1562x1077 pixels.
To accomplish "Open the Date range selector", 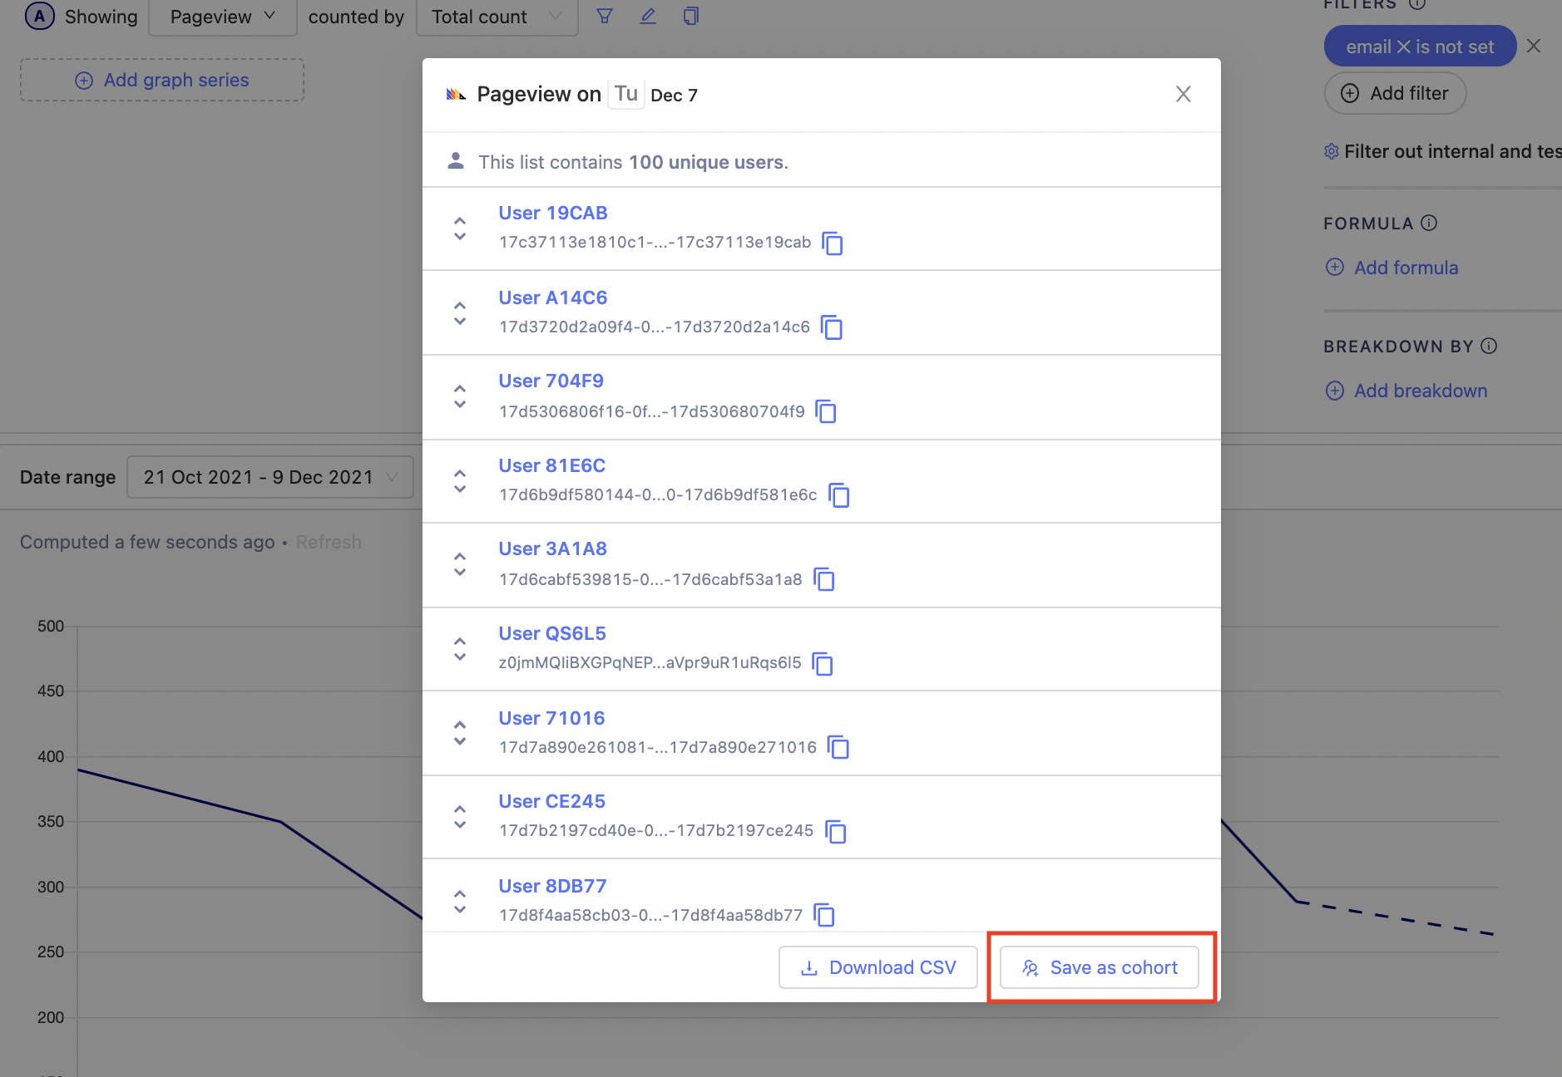I will click(269, 476).
